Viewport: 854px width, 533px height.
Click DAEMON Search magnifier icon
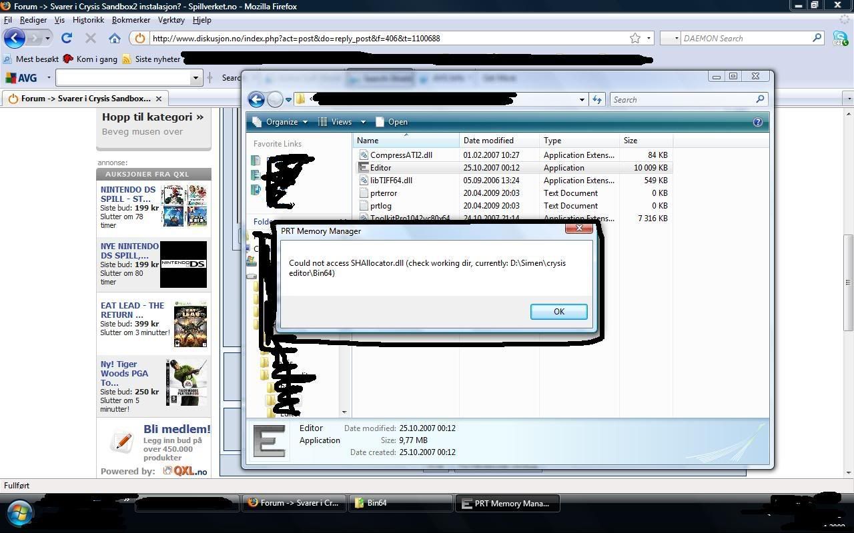click(x=817, y=38)
